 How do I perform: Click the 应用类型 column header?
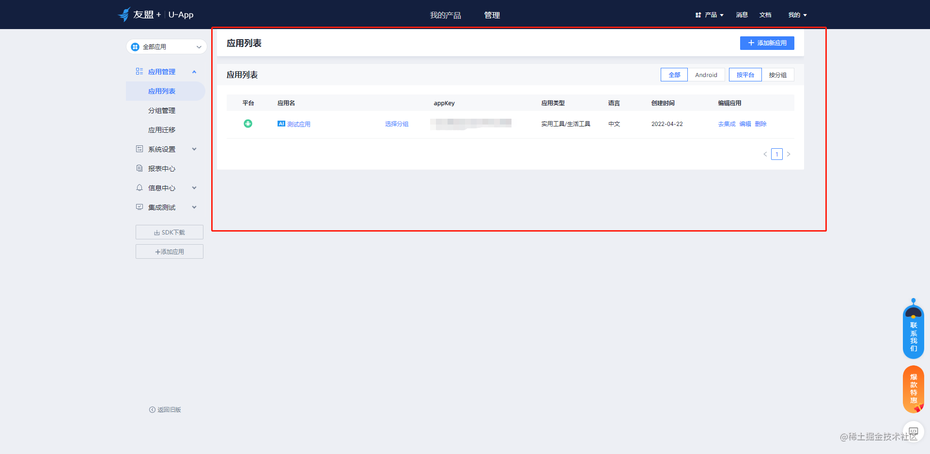[553, 103]
